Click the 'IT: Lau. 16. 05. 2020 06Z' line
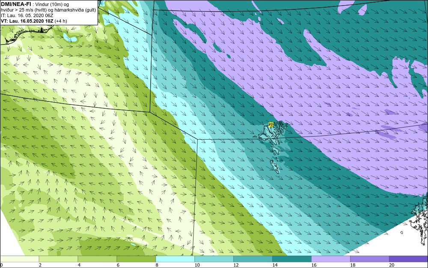The height and width of the screenshot is (268, 428). click(27, 15)
